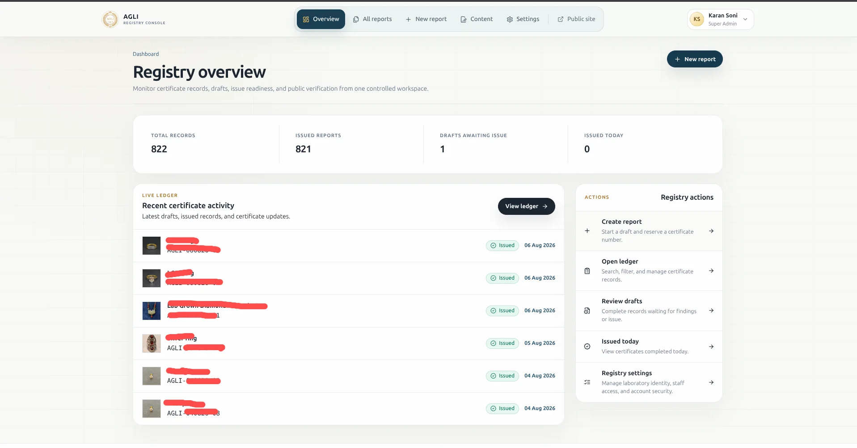Click the Recent certificate activity heading

click(x=188, y=206)
